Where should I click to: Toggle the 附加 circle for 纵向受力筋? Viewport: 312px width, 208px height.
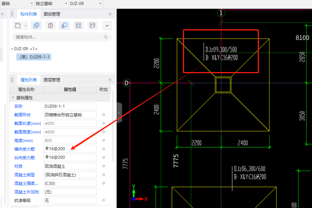104,158
